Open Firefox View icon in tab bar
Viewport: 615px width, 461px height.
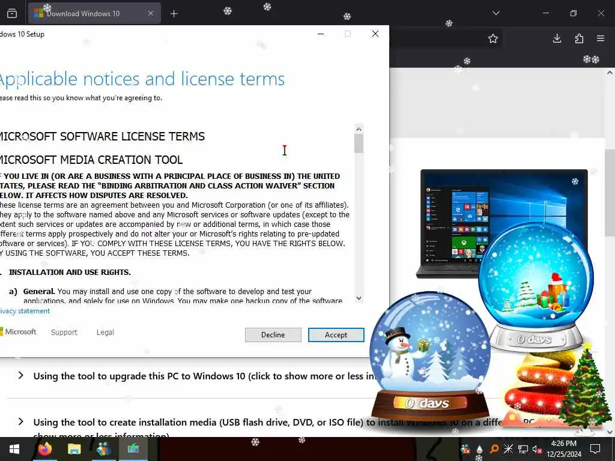click(12, 13)
